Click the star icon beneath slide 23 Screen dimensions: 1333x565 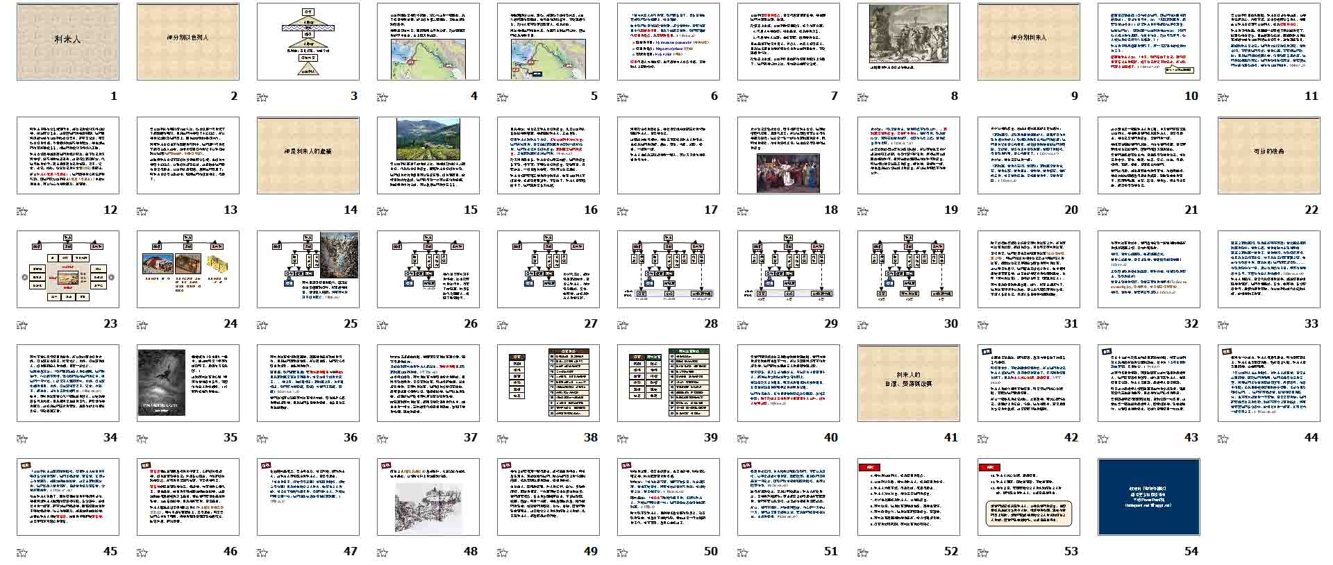(x=22, y=325)
